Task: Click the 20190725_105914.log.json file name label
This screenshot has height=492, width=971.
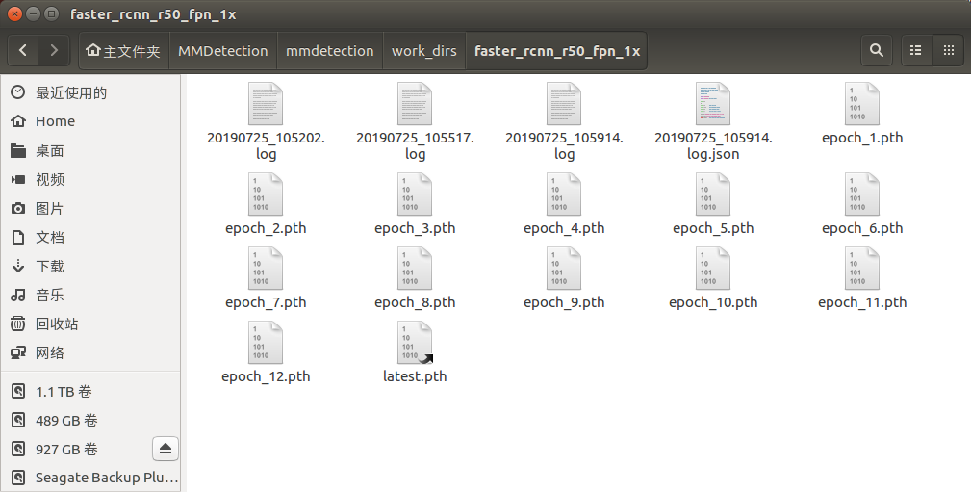Action: (713, 146)
